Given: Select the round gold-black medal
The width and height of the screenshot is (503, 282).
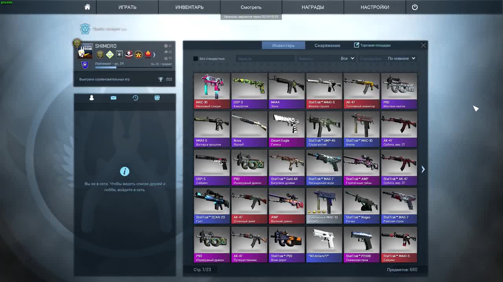Looking at the screenshot, I should [x=138, y=54].
